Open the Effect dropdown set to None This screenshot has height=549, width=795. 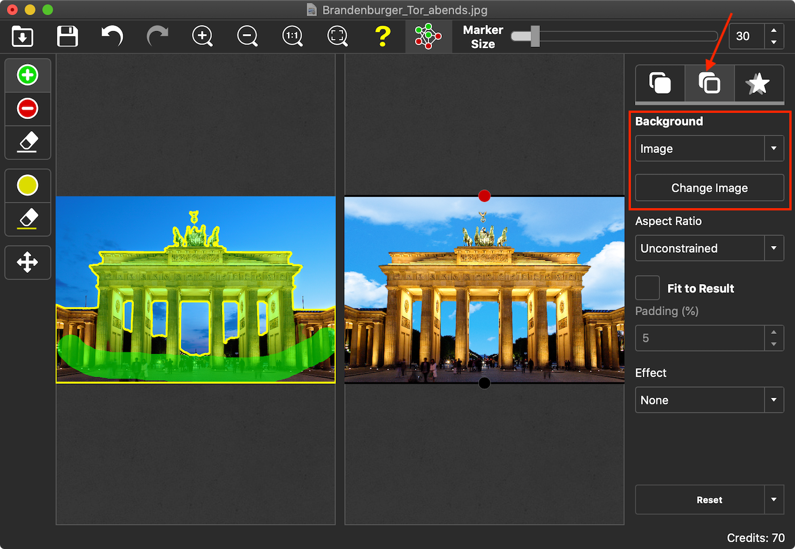coord(709,400)
